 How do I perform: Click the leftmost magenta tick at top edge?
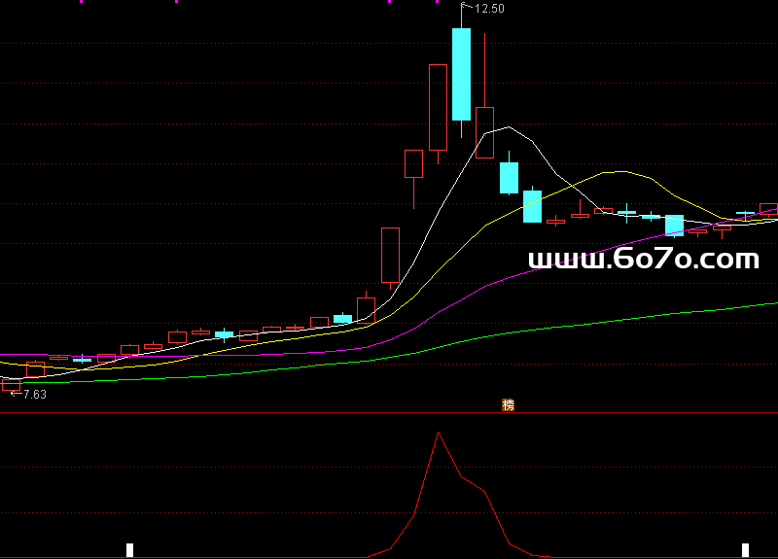(81, 2)
